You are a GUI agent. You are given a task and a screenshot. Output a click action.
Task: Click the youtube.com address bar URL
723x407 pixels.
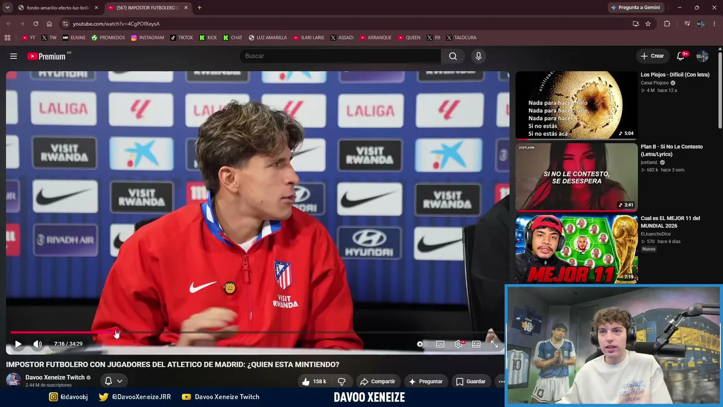[116, 24]
